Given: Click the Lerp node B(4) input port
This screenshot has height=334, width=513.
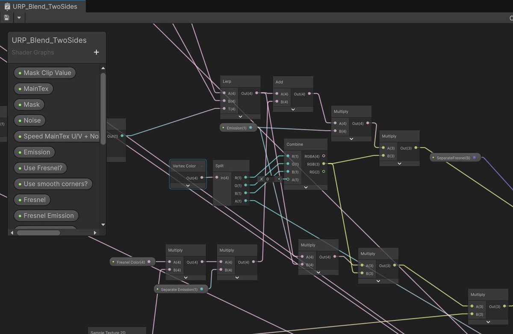Looking at the screenshot, I should (224, 101).
